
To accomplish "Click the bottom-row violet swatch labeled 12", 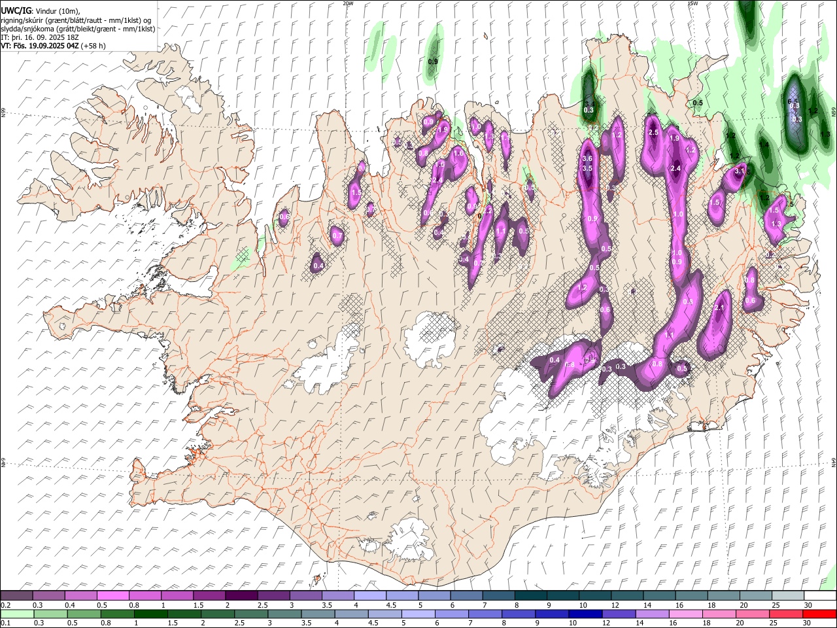I will point(619,614).
